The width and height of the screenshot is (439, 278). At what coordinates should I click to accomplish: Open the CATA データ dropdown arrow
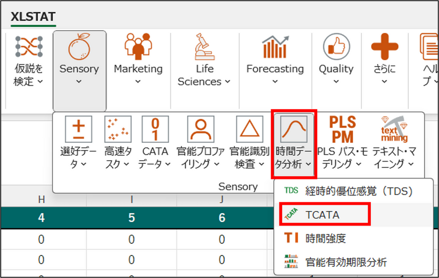click(x=168, y=164)
